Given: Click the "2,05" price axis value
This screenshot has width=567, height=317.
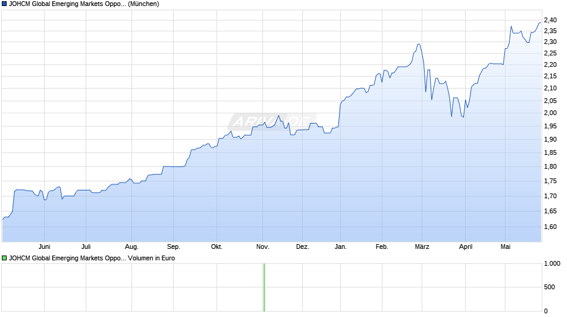Looking at the screenshot, I should coord(550,101).
